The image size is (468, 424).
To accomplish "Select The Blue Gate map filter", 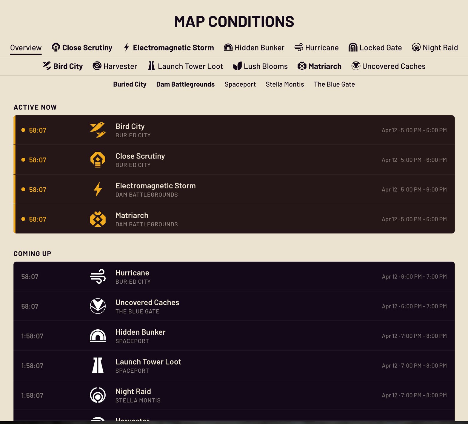I will 334,85.
